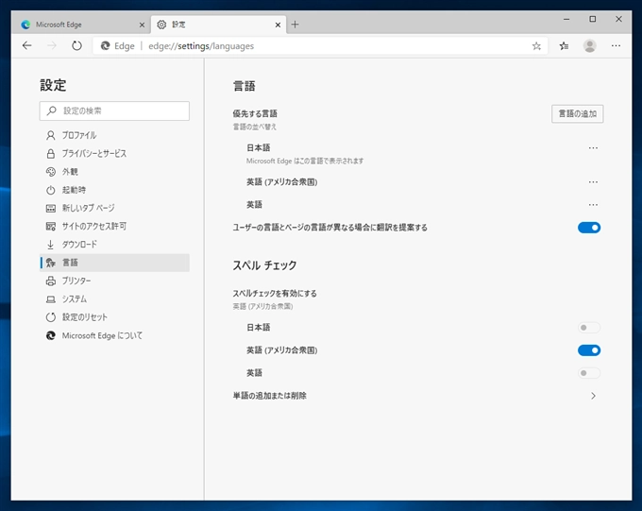Open プライバシーとサービス settings
Viewport: 642px width, 511px height.
[x=114, y=154]
